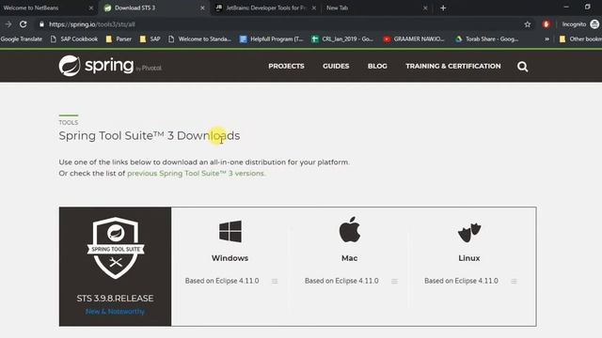Open the Parser bookmark folder

119,38
